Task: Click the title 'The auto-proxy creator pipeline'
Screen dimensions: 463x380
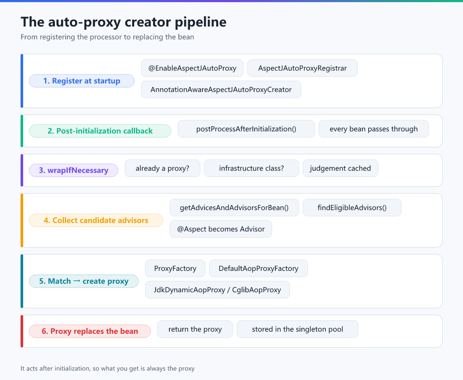Action: pos(123,22)
